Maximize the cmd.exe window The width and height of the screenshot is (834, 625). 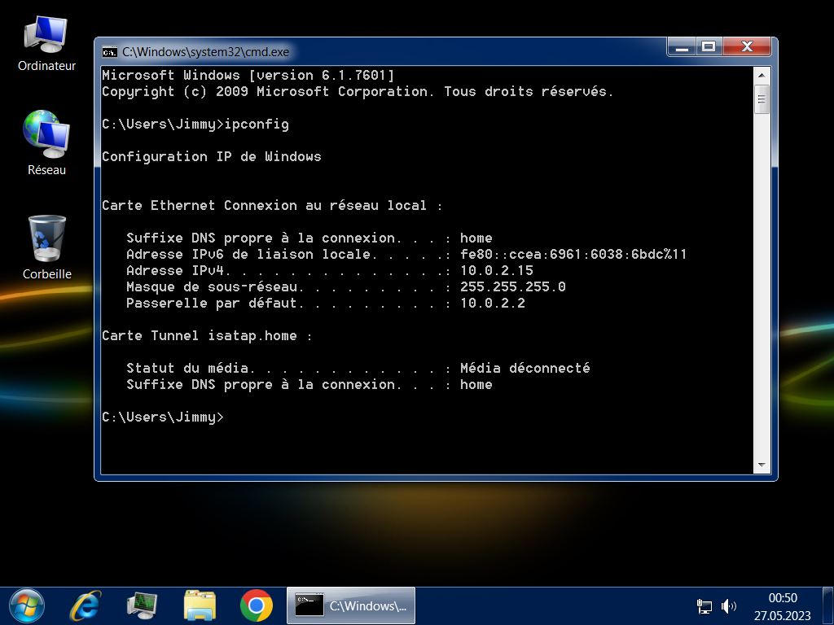[708, 47]
